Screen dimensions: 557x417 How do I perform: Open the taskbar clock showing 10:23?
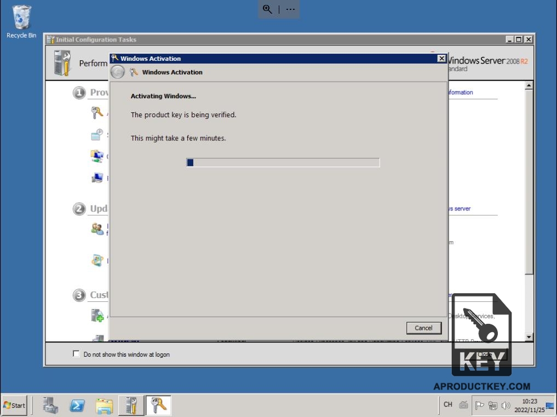[530, 405]
